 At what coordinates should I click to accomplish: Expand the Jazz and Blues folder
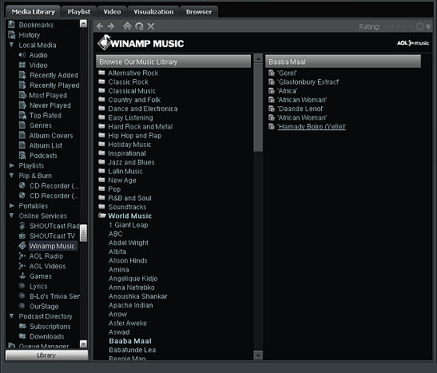point(101,162)
